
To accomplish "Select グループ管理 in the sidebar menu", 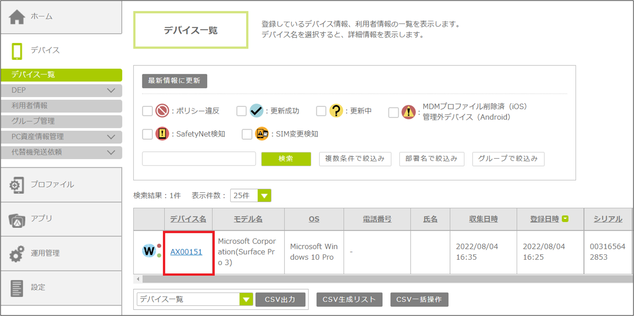I will point(61,121).
